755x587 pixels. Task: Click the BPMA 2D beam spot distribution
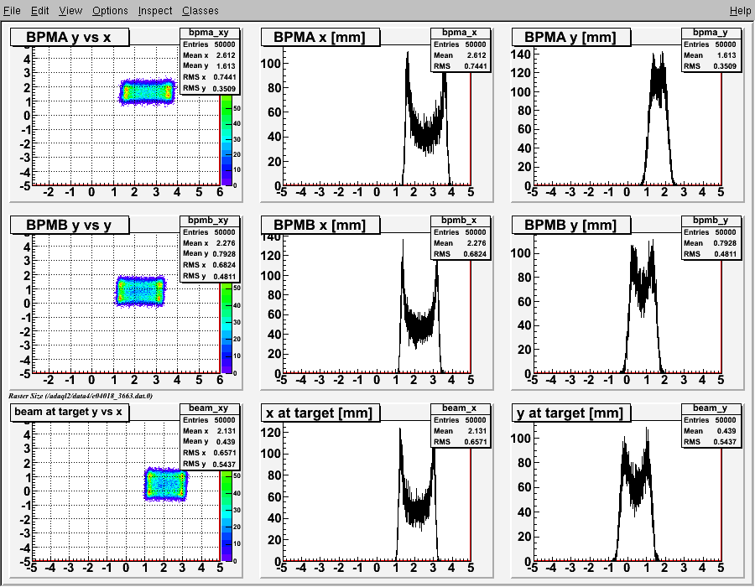coord(147,92)
